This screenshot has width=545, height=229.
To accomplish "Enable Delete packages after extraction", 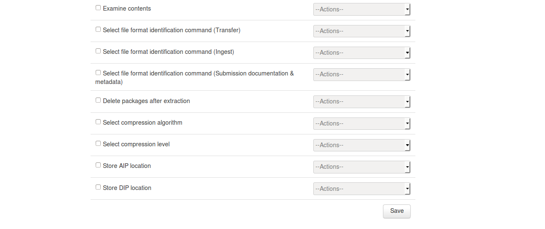I will tap(98, 100).
